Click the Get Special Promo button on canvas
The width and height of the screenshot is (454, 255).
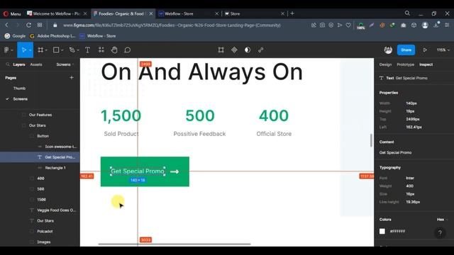(145, 171)
